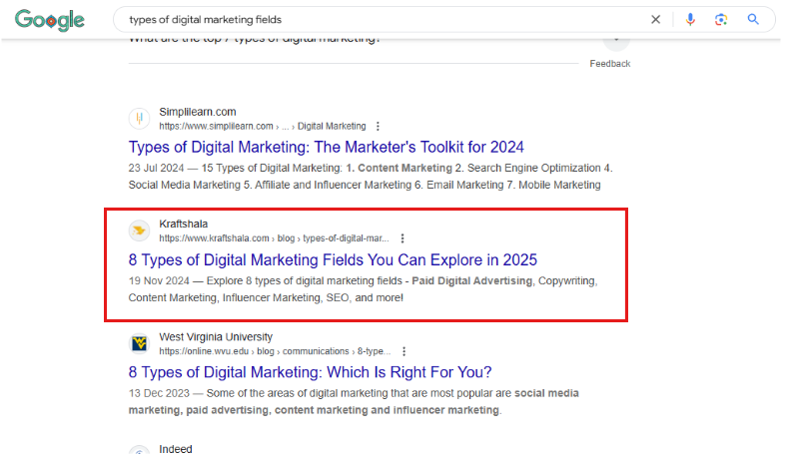Open Types of Digital Marketing: Marketer's Toolkit link

(326, 147)
